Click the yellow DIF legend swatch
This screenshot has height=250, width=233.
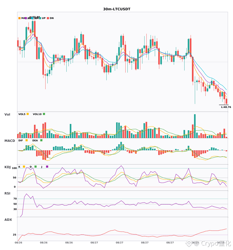pyautogui.click(x=27, y=140)
